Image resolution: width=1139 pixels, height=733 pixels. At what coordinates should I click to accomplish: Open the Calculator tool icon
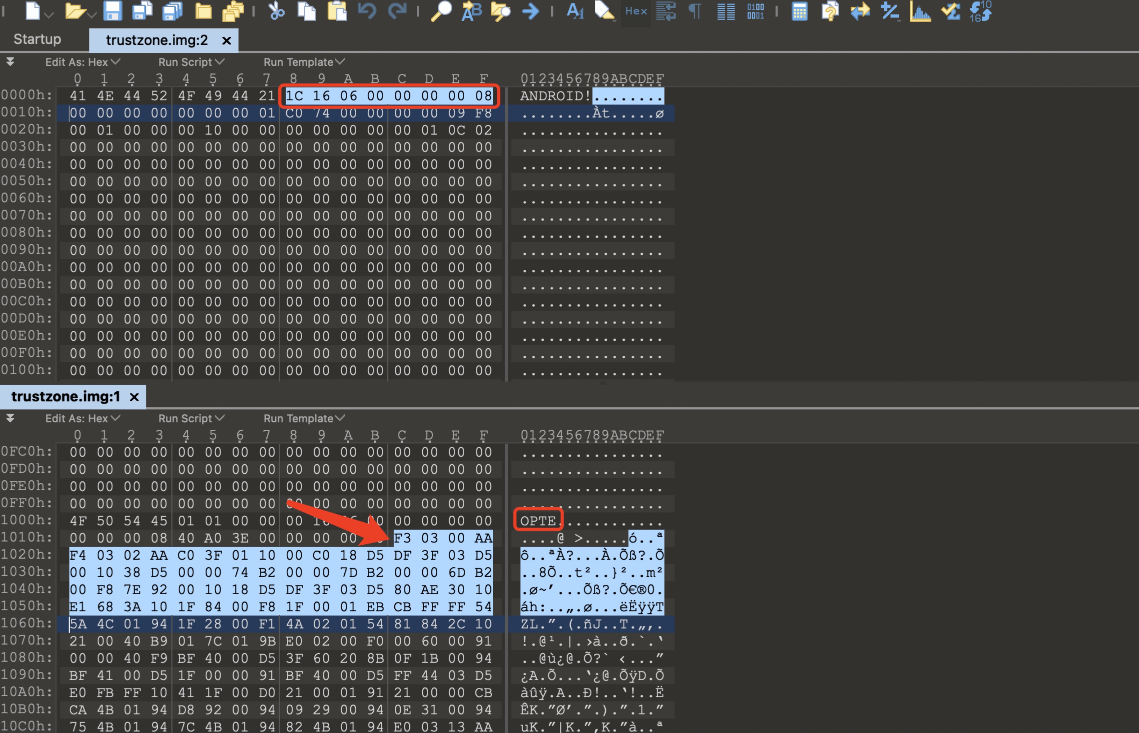pos(799,10)
